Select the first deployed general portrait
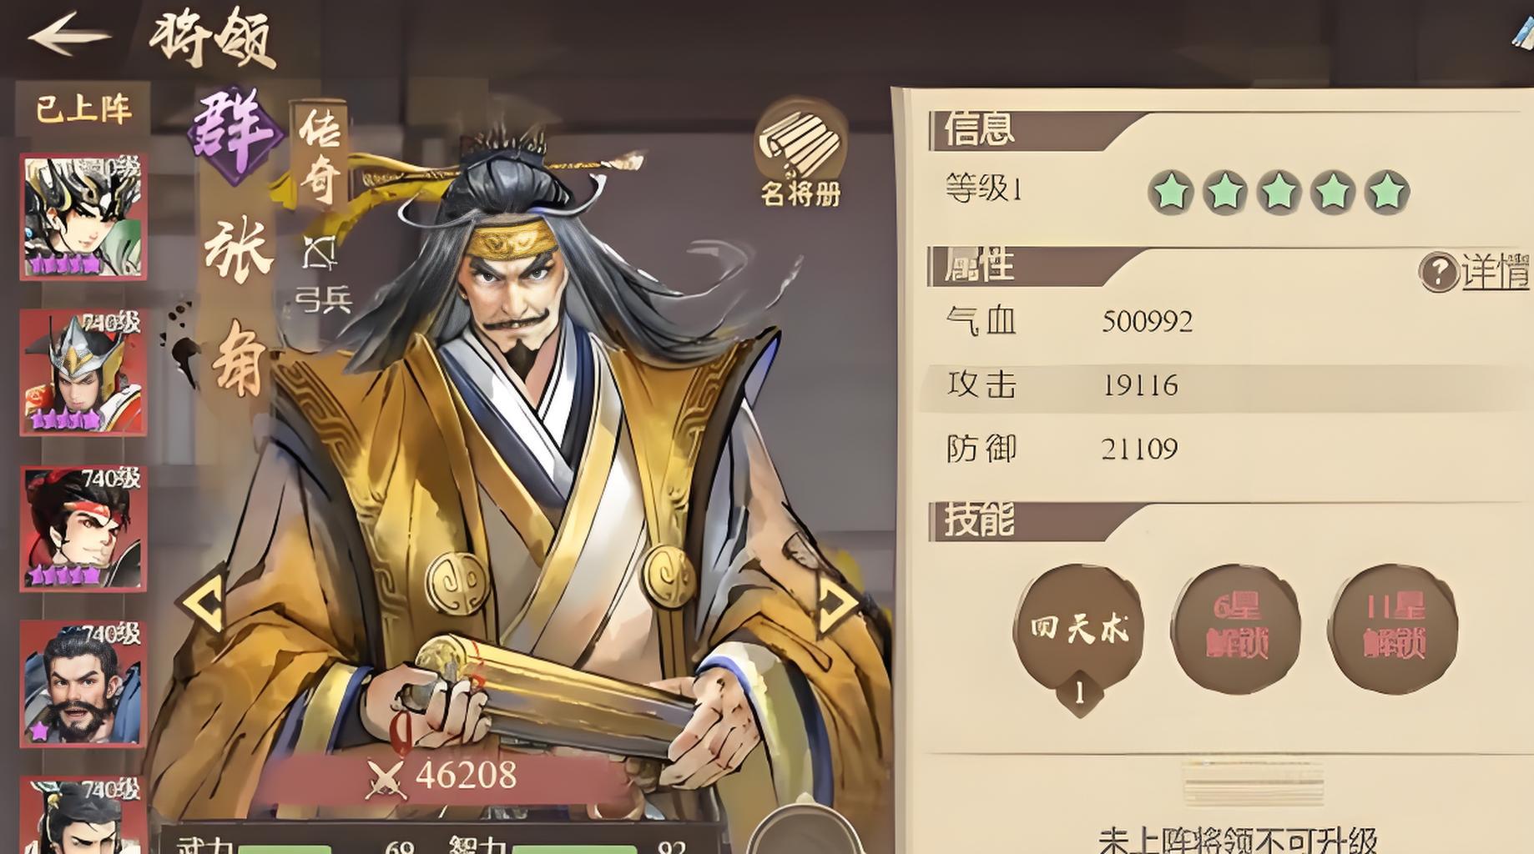Screen dimensions: 1534x854 (83, 217)
